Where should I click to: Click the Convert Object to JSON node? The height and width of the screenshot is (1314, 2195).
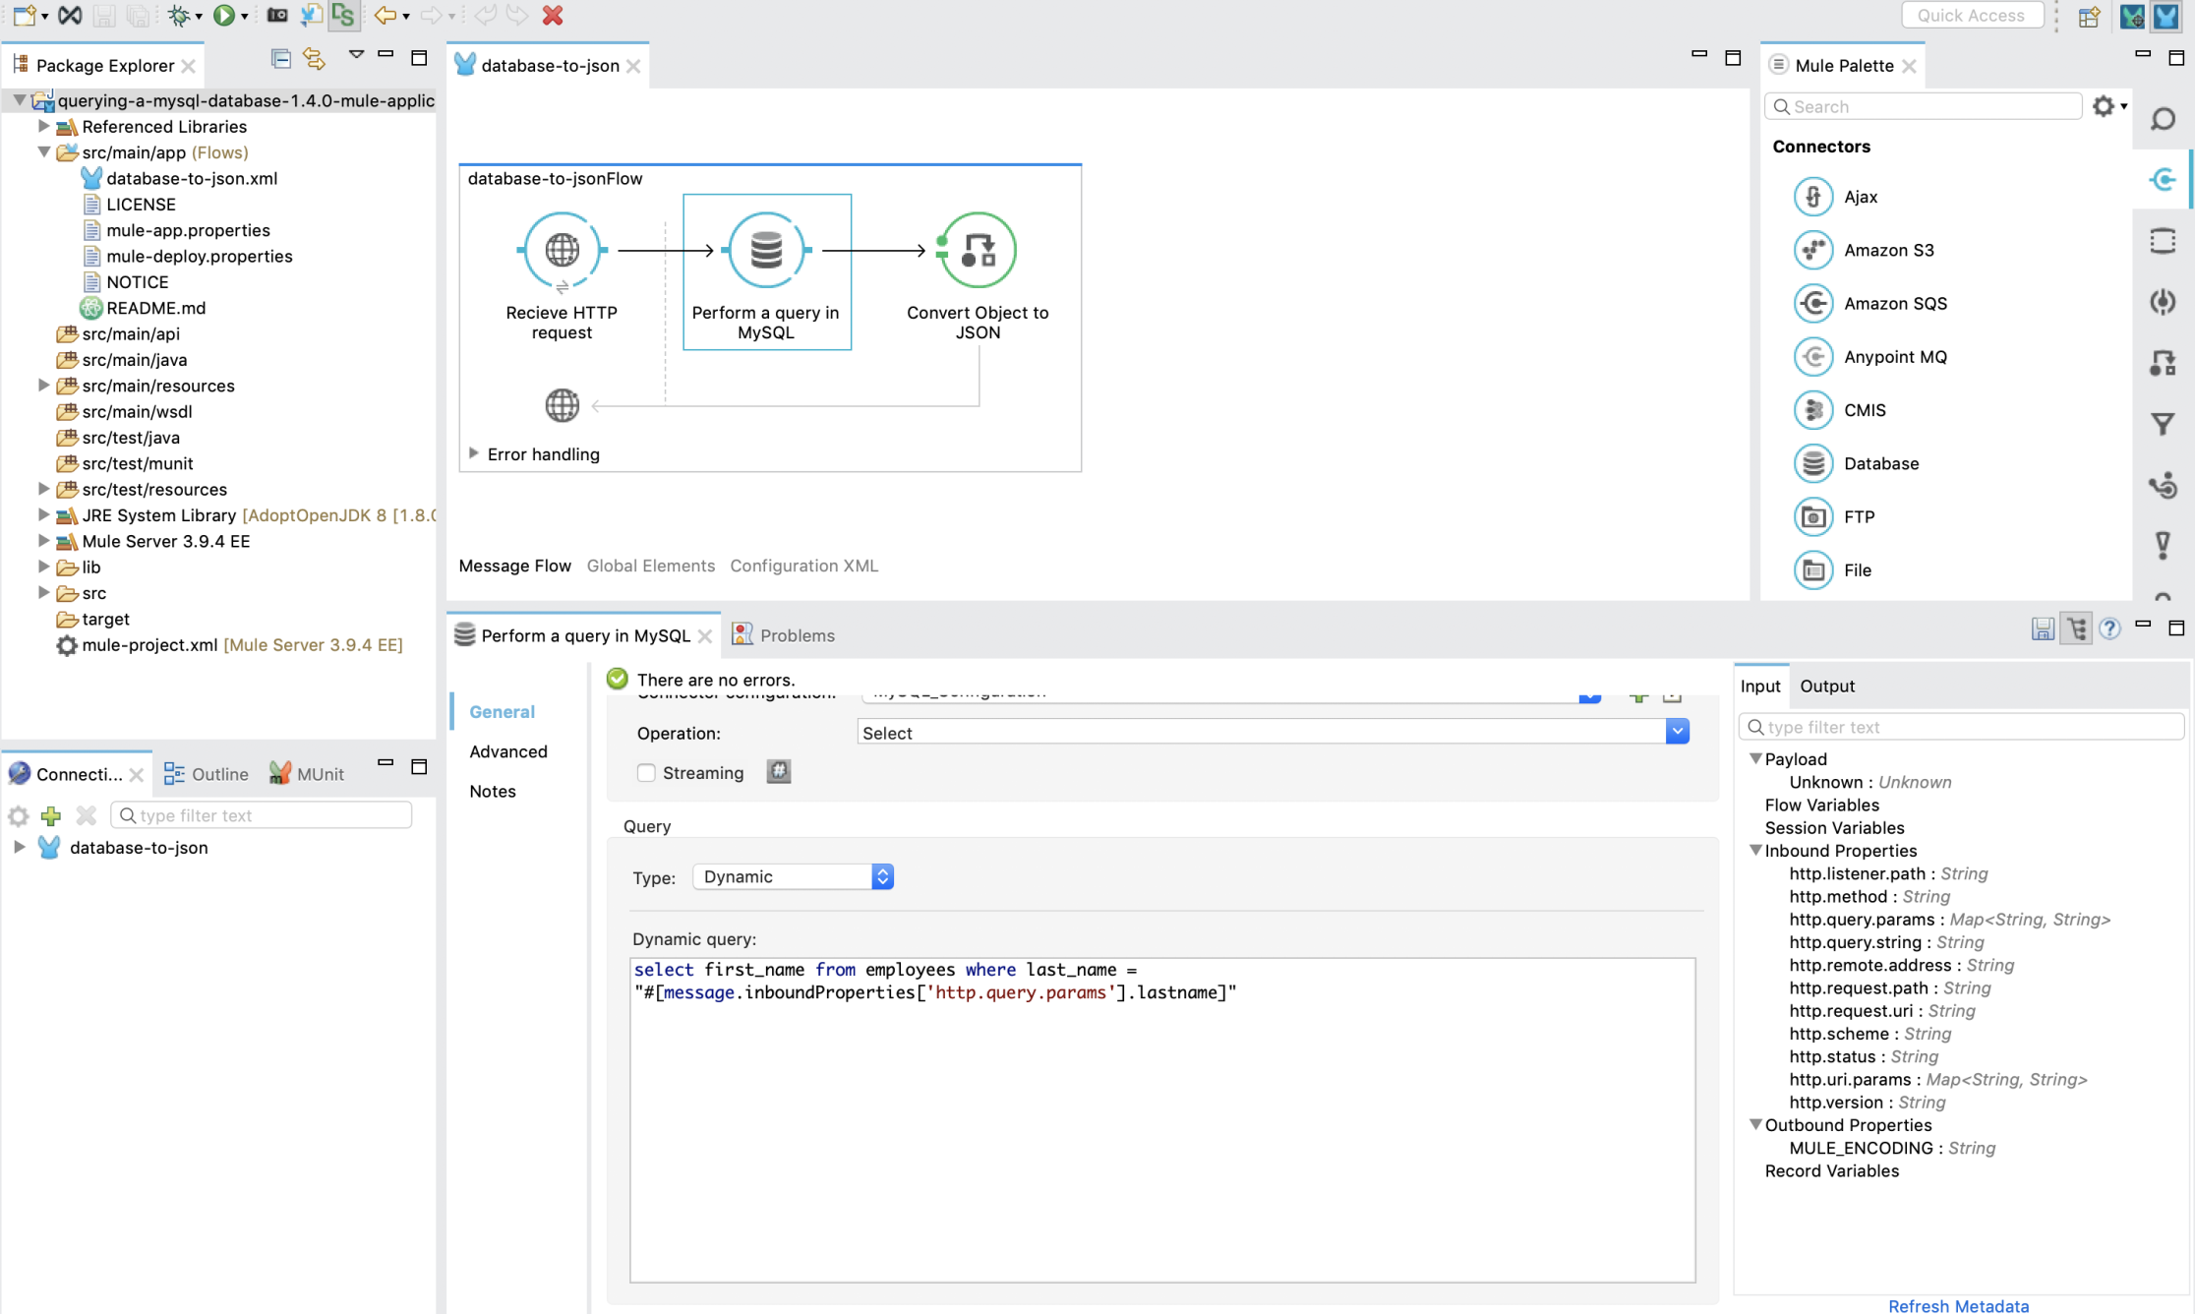(x=977, y=251)
